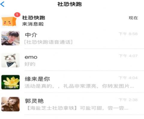Open the emo conversation
The height and width of the screenshot is (119, 144).
tap(72, 60)
